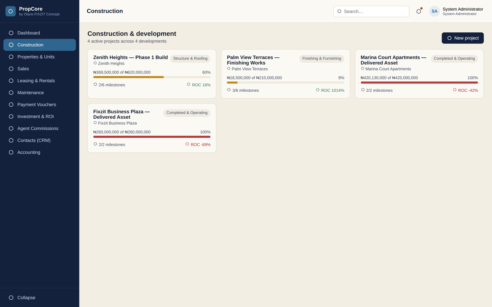Click the Marina Court 100% progress bar
Screen dimensions: 492x307
coord(419,82)
